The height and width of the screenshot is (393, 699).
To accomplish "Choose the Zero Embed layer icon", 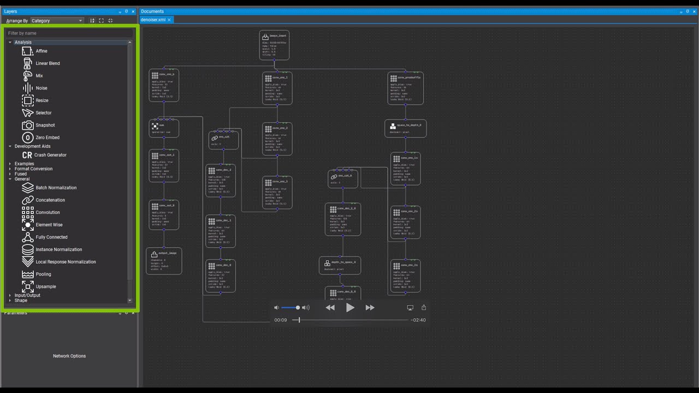I will 27,138.
